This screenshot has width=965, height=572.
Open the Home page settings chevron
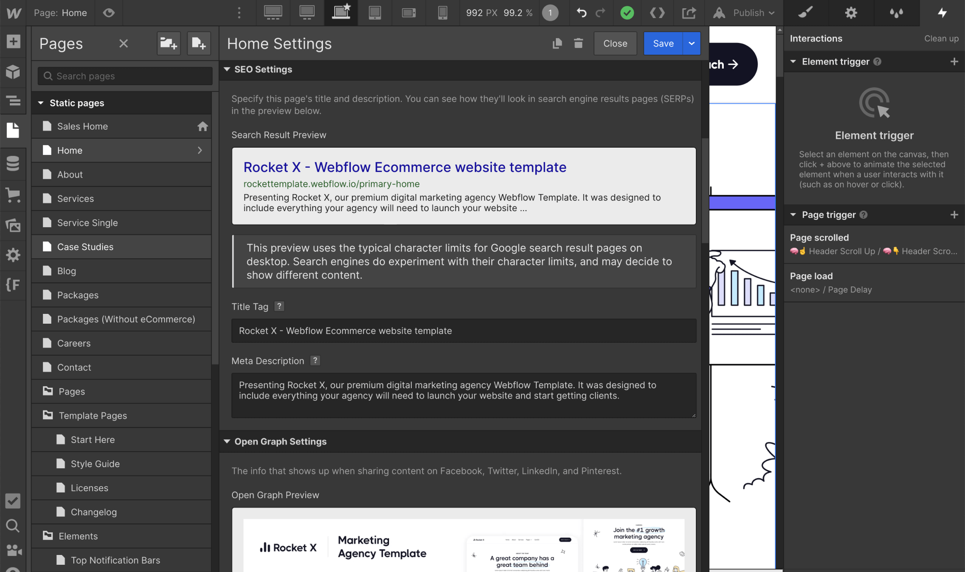point(200,150)
